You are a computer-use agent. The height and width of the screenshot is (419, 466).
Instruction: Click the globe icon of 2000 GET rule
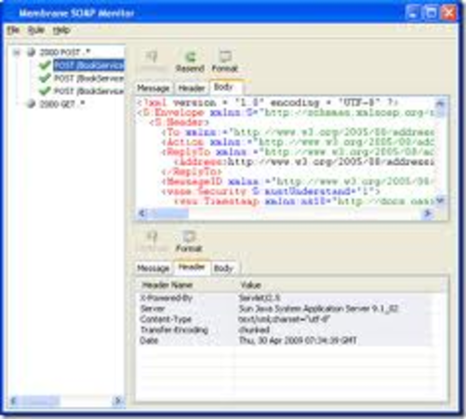32,103
